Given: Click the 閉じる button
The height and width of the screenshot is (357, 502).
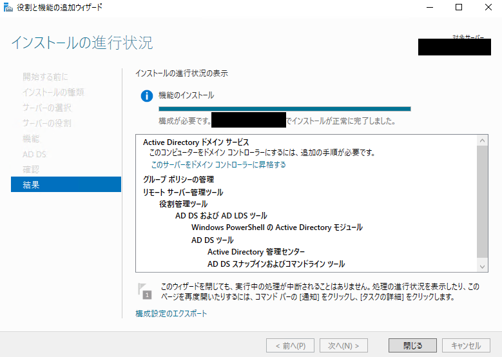Looking at the screenshot, I should pos(412,345).
